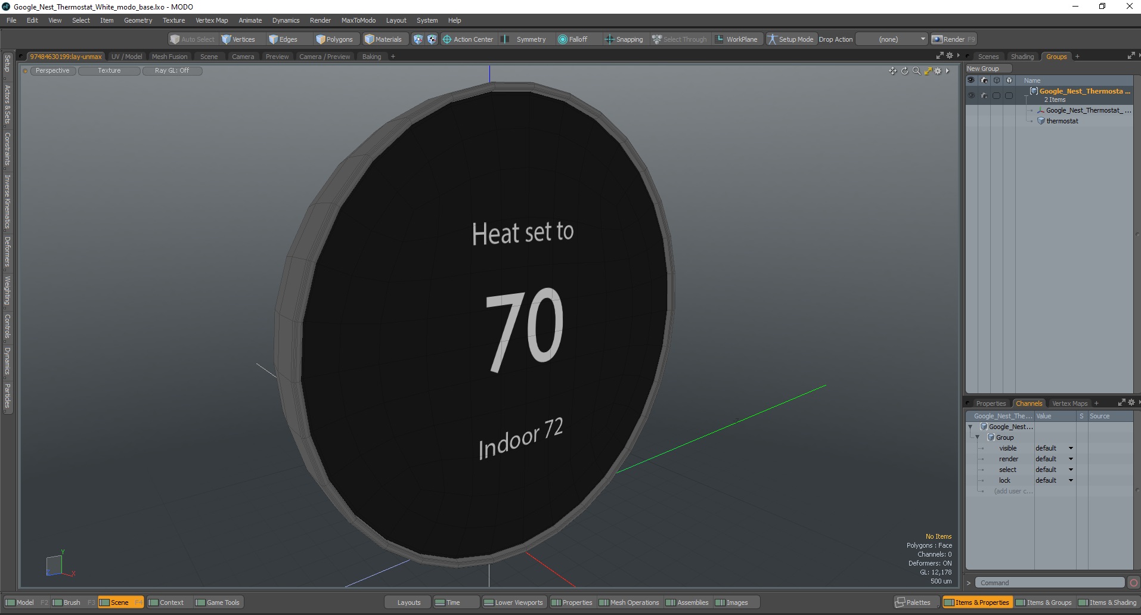Click (add user c... channel row
This screenshot has height=615, width=1141.
[1013, 491]
